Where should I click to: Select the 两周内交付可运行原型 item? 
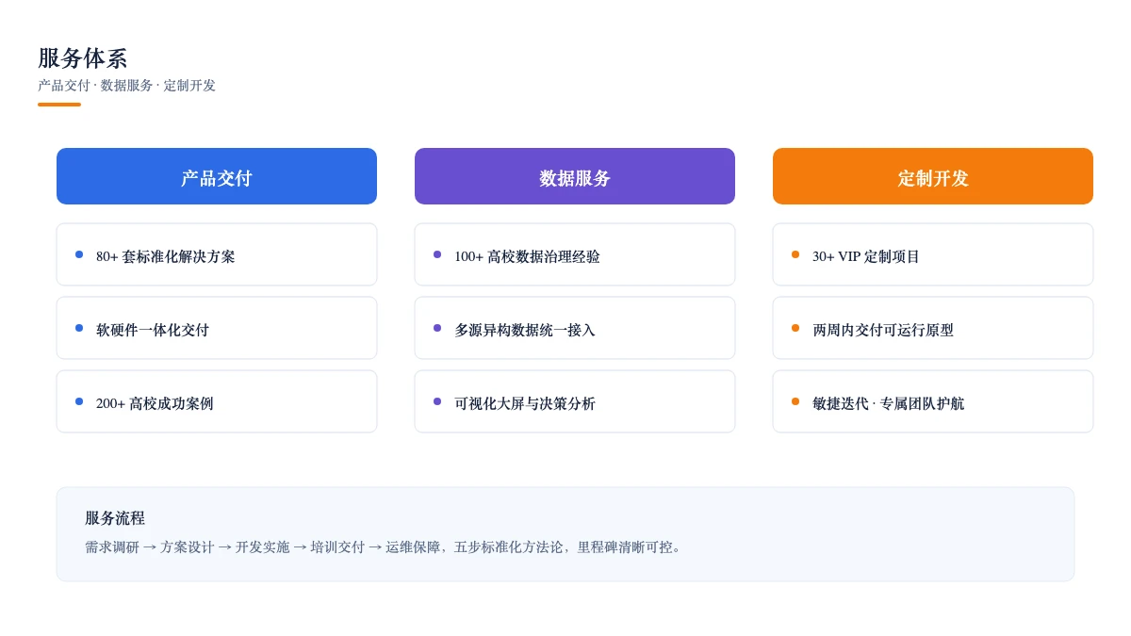[933, 328]
